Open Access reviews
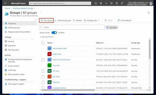This screenshot has width=156, height=95. 12,66
